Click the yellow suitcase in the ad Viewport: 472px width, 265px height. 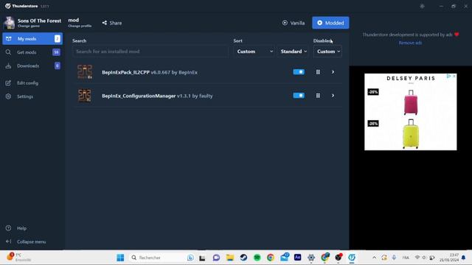[x=411, y=134]
